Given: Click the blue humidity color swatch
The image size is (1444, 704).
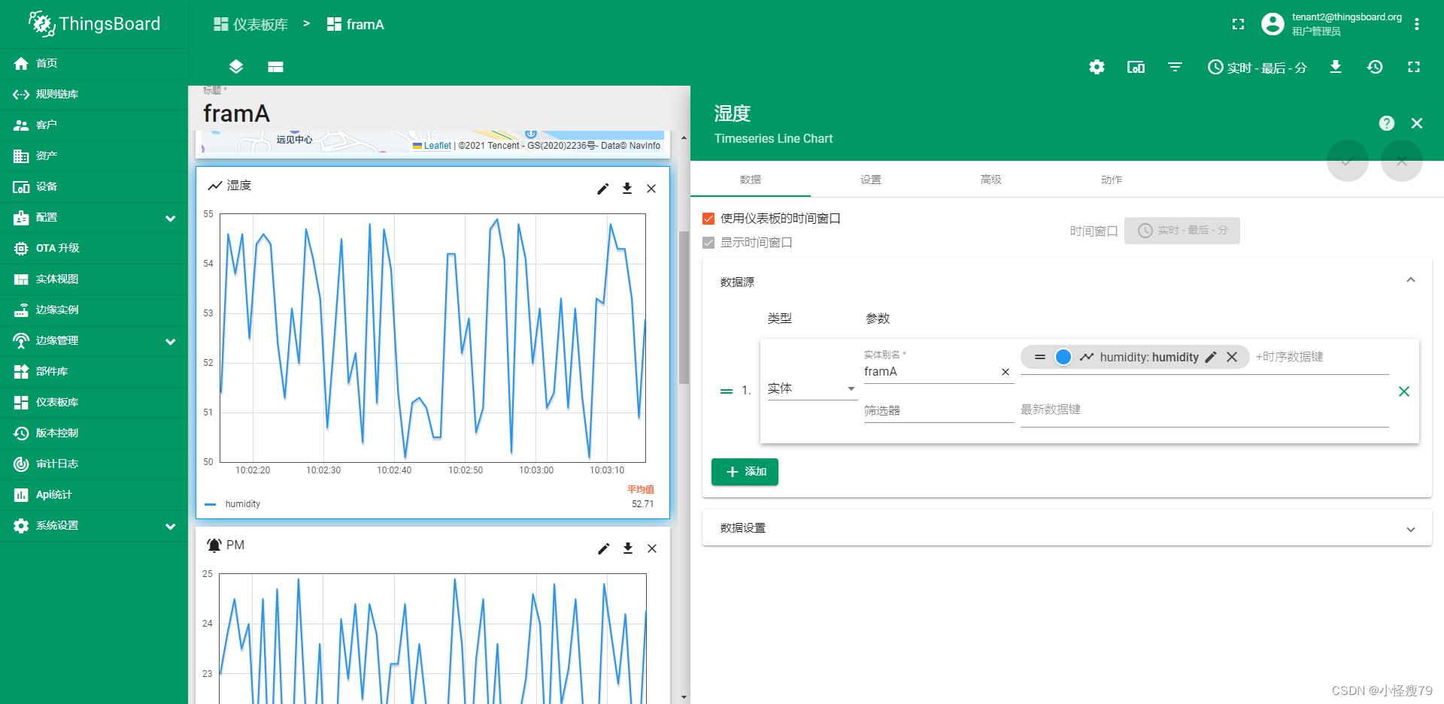Looking at the screenshot, I should pos(1063,357).
